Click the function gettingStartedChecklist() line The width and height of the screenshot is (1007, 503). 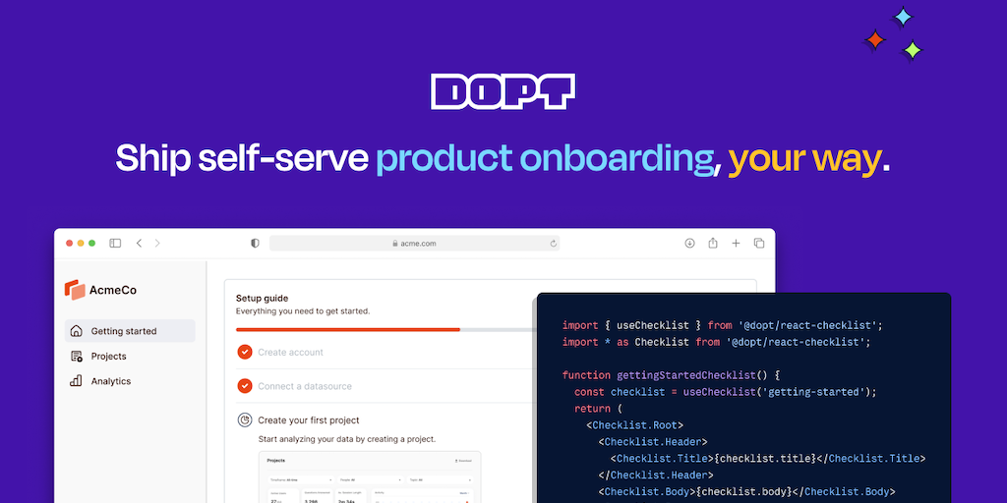(x=671, y=375)
